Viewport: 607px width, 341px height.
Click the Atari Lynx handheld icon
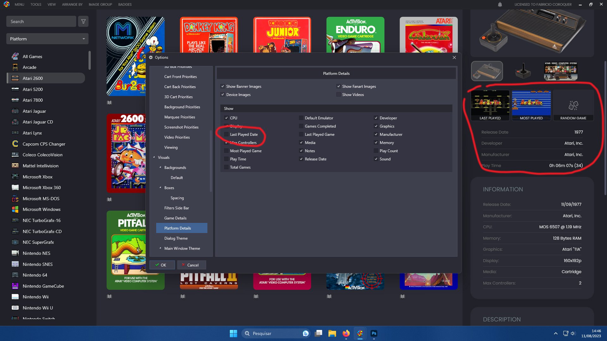tap(15, 133)
